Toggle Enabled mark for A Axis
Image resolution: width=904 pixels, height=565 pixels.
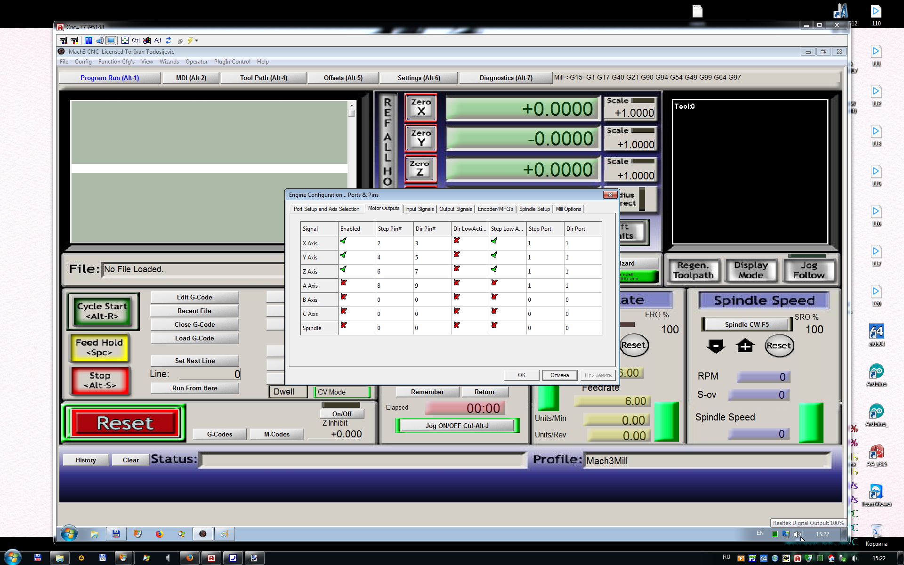tap(344, 283)
